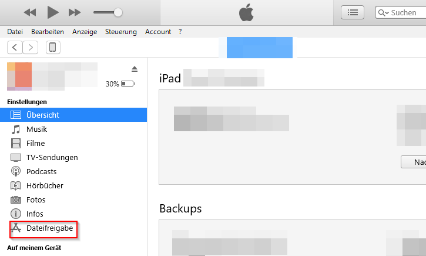Open the list view button
Viewport: 426px width, 256px height.
353,12
